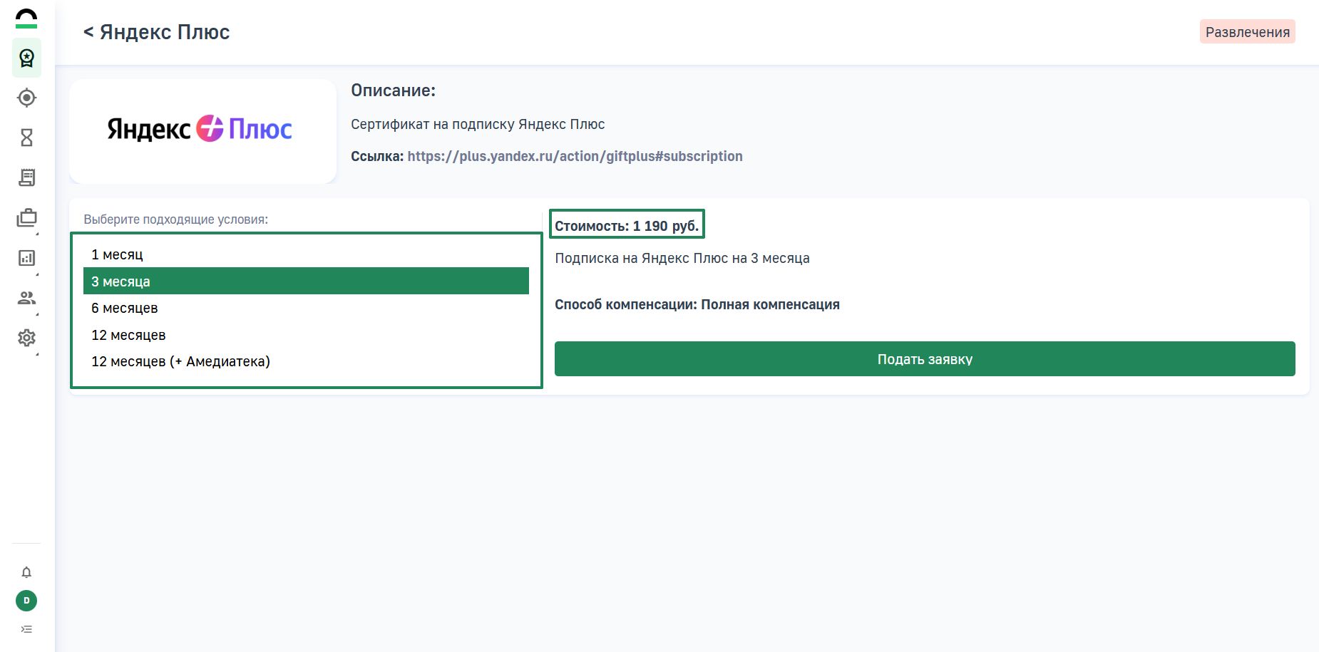Image resolution: width=1319 pixels, height=652 pixels.
Task: Open the receipt document icon in sidebar
Action: [26, 177]
